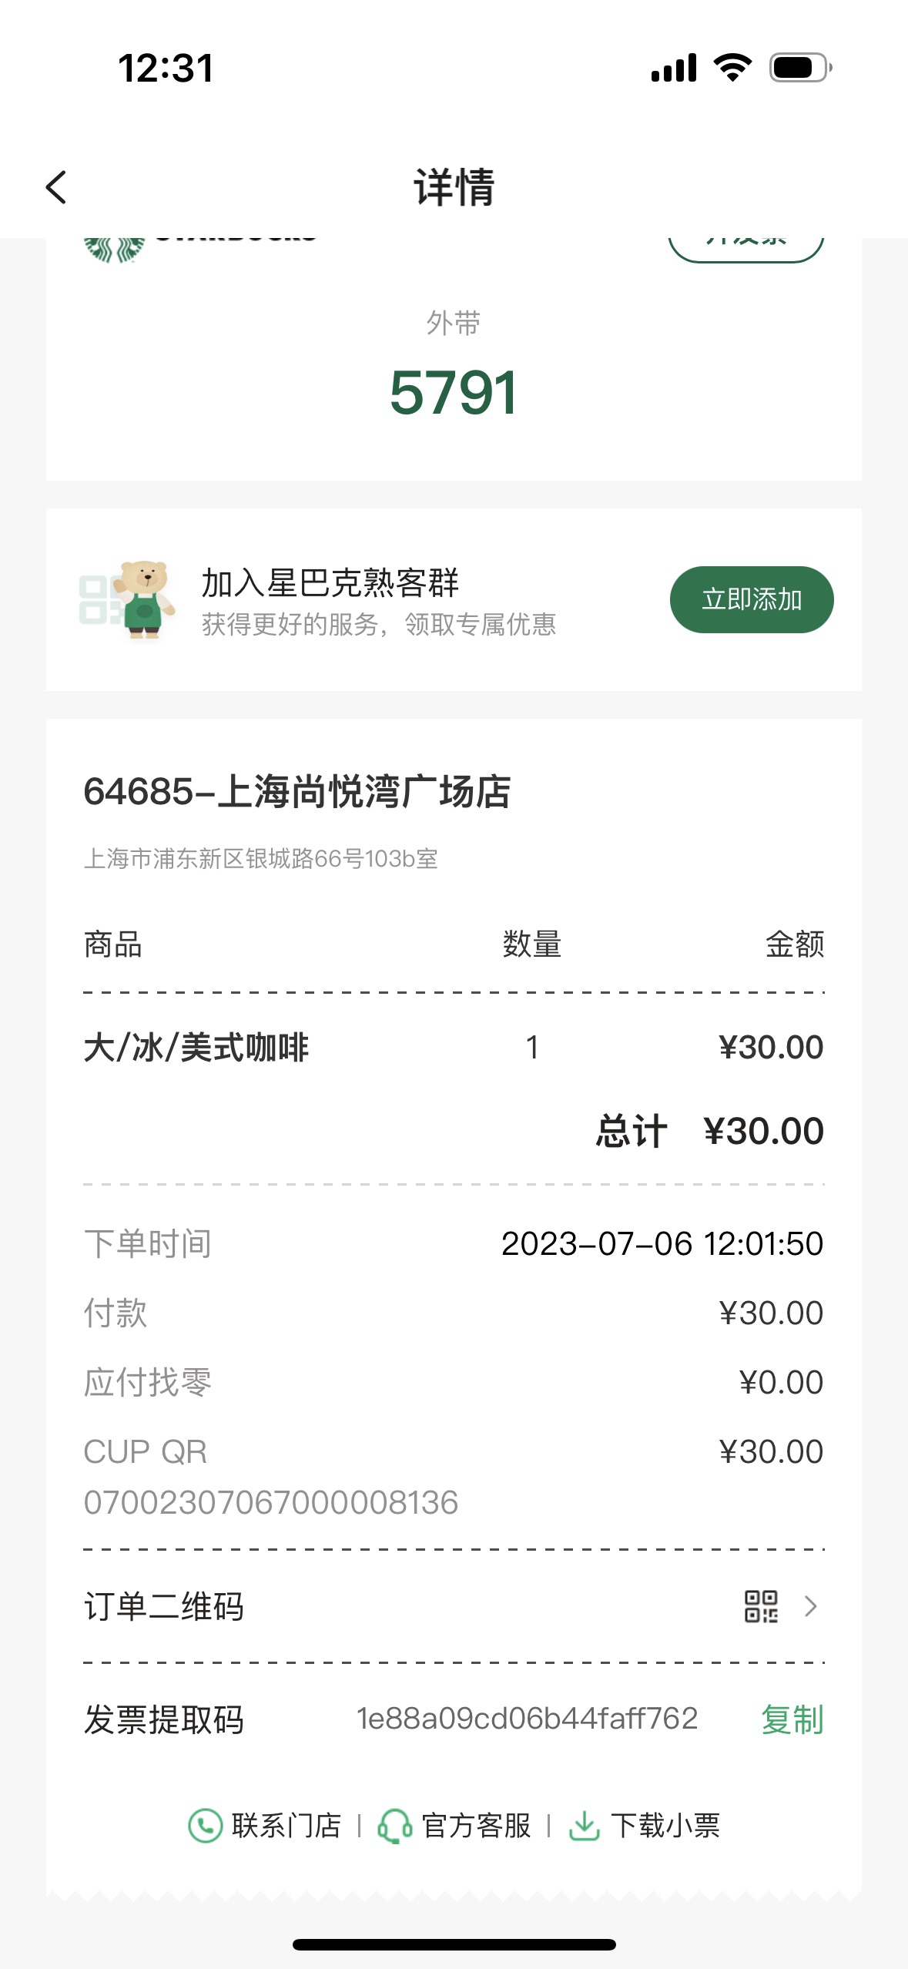The image size is (908, 1969).
Task: Tap the store name 64685-上海尚悦湾广场店
Action: tap(297, 792)
